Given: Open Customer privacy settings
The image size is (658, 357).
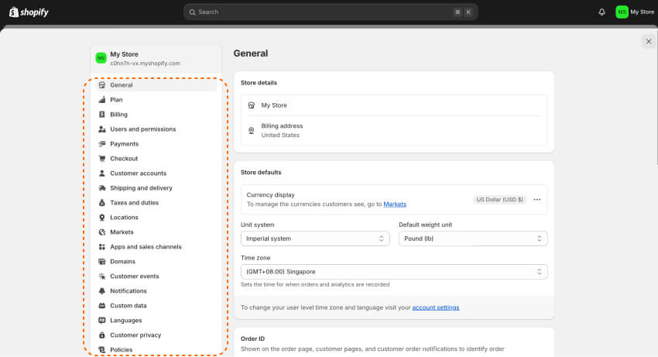Looking at the screenshot, I should point(156,335).
